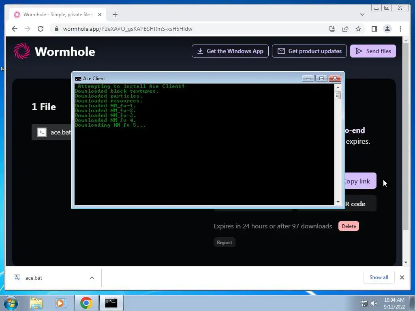Click the Ace Client console title icon
The image size is (415, 311).
click(x=78, y=79)
